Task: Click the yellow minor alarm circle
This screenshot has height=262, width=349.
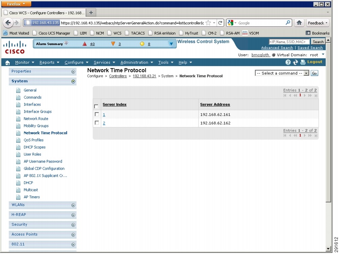Action: click(x=142, y=44)
